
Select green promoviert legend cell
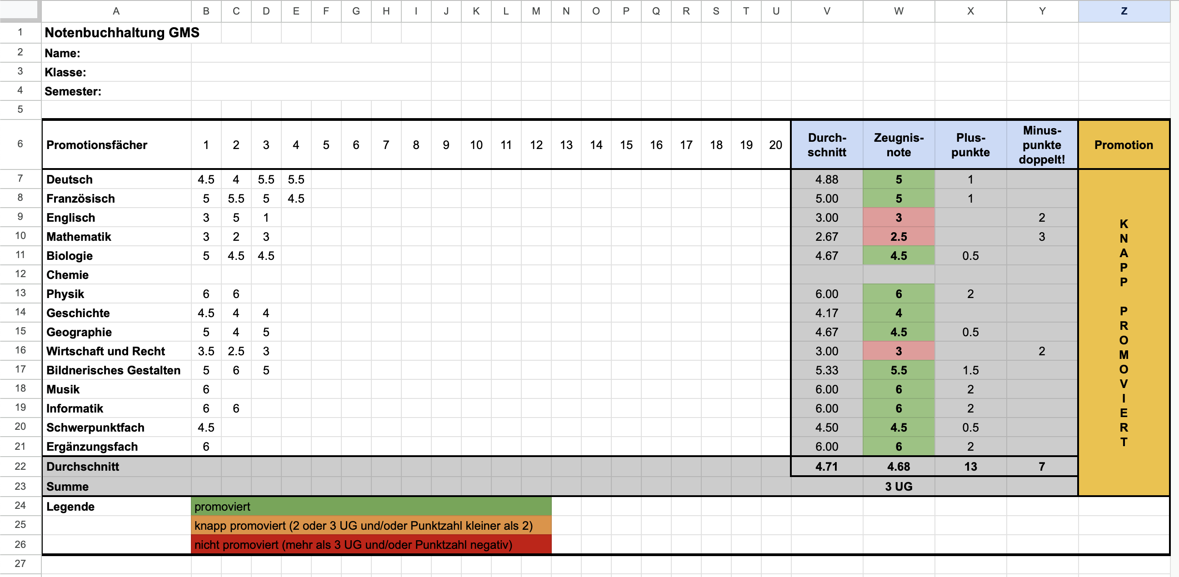(371, 507)
